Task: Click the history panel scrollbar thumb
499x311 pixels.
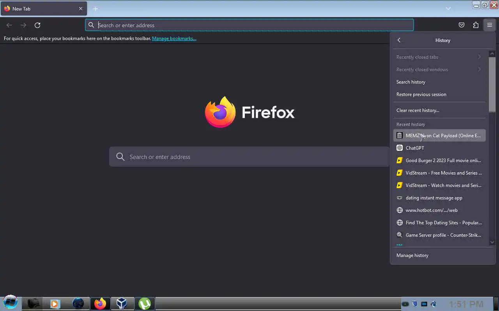Action: click(x=492, y=84)
